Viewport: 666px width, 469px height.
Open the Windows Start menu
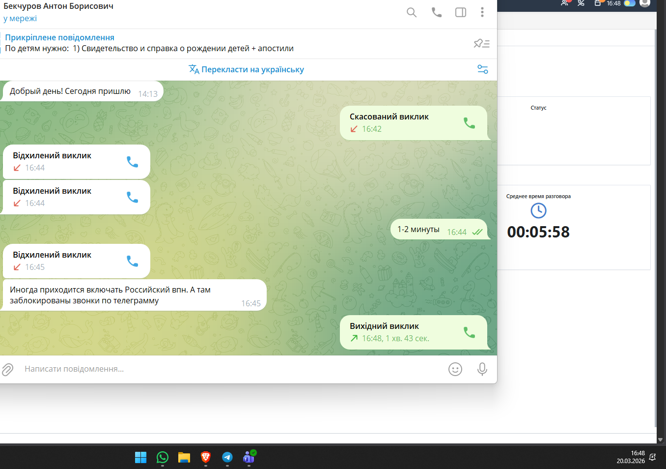[141, 458]
